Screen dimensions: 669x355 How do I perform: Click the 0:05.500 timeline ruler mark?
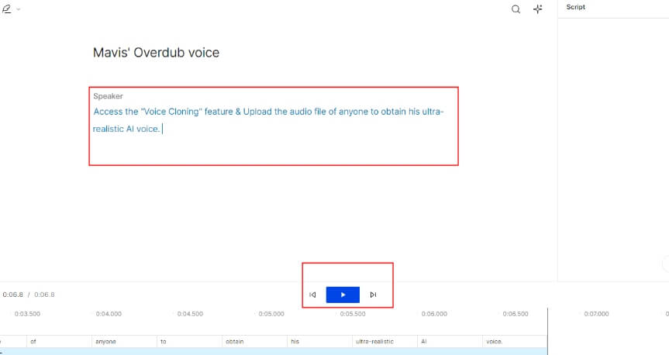click(x=353, y=314)
